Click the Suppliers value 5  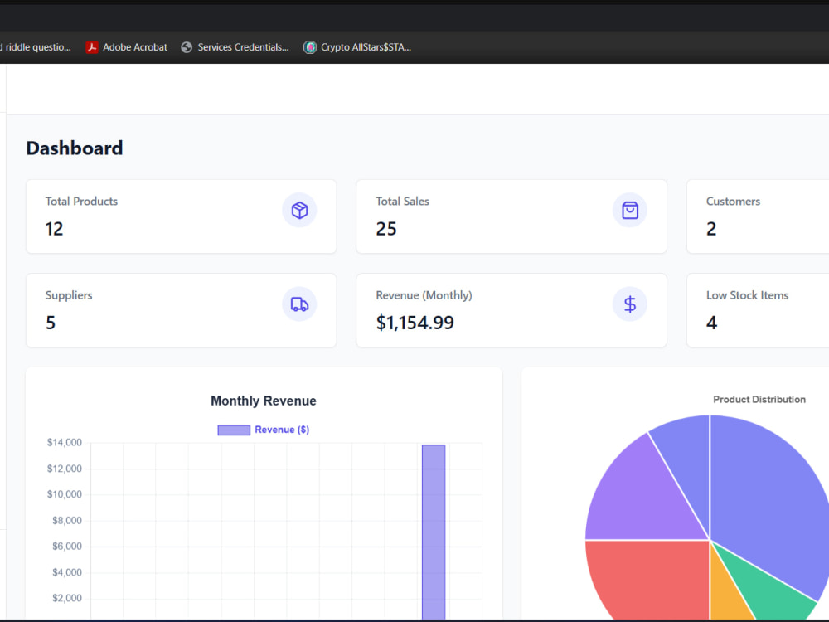coord(51,323)
